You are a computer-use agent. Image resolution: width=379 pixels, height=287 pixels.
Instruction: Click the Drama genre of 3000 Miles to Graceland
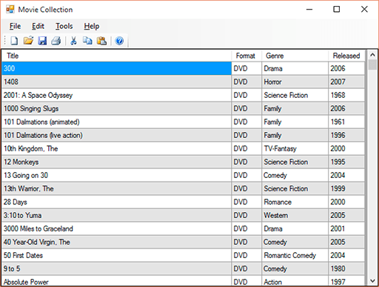tap(295, 228)
